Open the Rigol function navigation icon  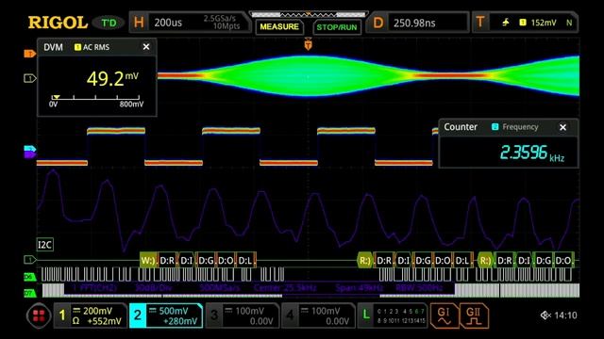click(x=39, y=315)
